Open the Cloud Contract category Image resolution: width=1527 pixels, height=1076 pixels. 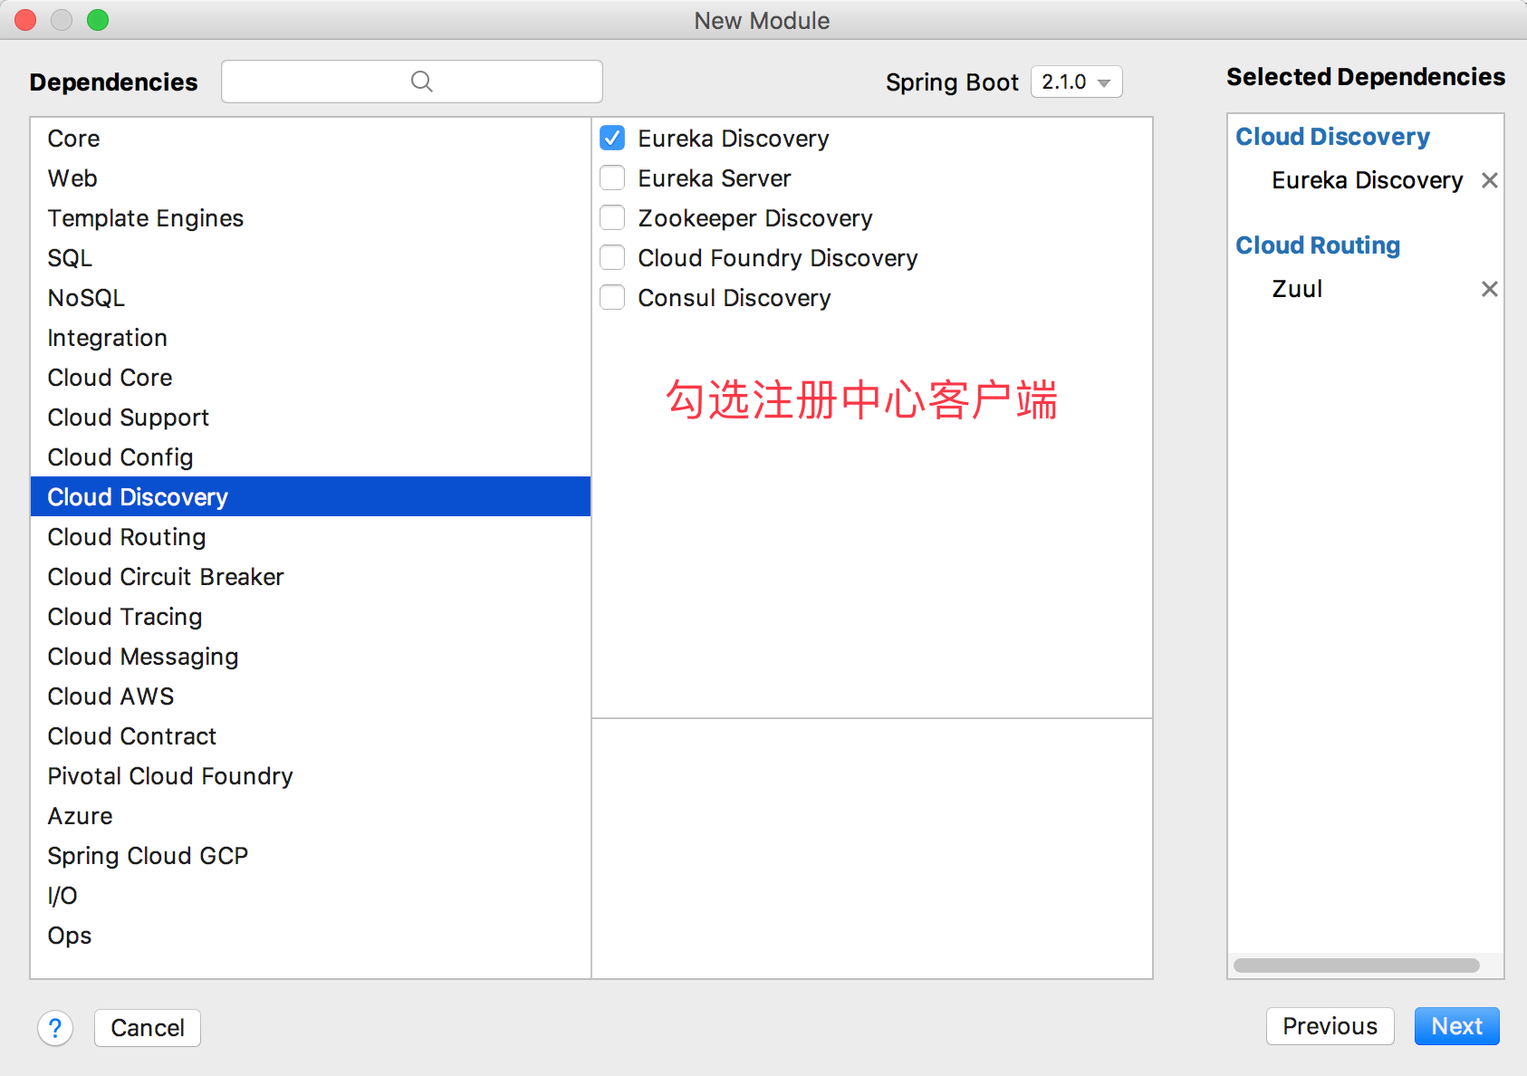coord(311,736)
